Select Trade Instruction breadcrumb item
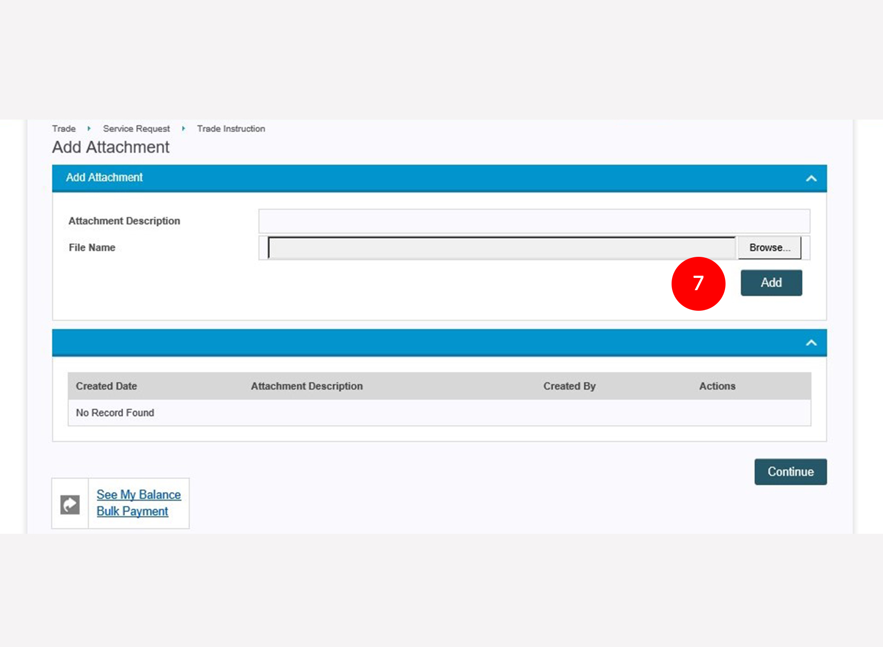Screen dimensions: 883x647 tap(231, 128)
